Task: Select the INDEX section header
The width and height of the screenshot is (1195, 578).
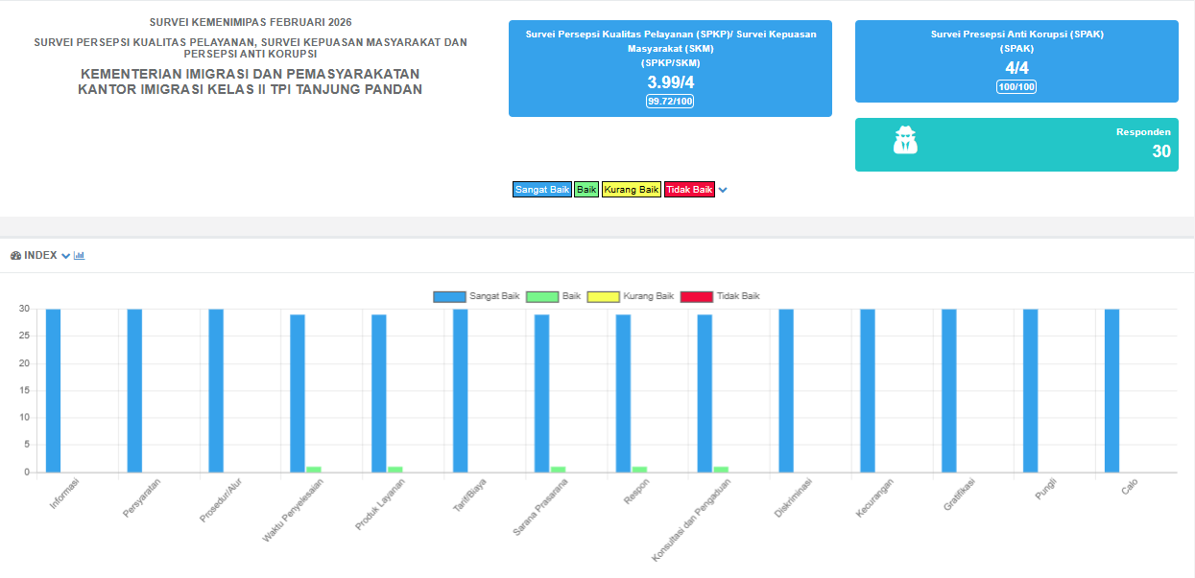Action: pyautogui.click(x=40, y=255)
